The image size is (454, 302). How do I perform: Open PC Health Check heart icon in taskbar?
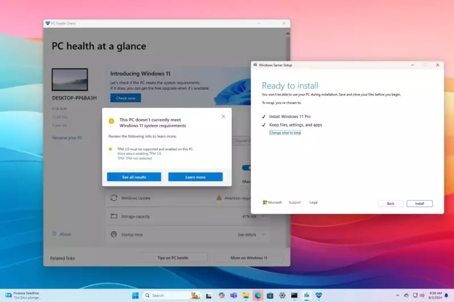tap(319, 295)
